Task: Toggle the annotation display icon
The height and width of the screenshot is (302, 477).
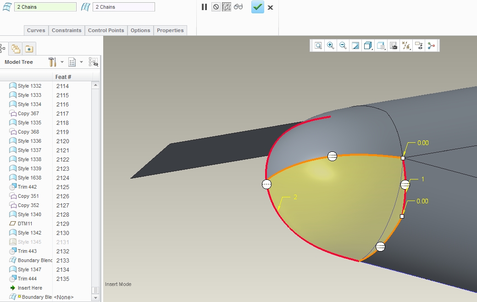Action: click(x=419, y=45)
